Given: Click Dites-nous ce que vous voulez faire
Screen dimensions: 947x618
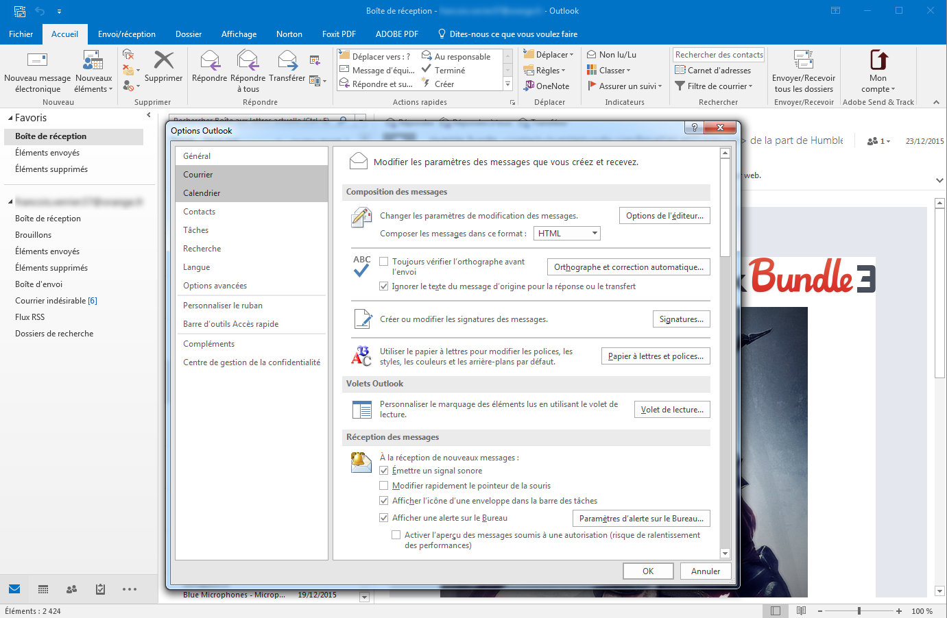Looking at the screenshot, I should point(507,34).
